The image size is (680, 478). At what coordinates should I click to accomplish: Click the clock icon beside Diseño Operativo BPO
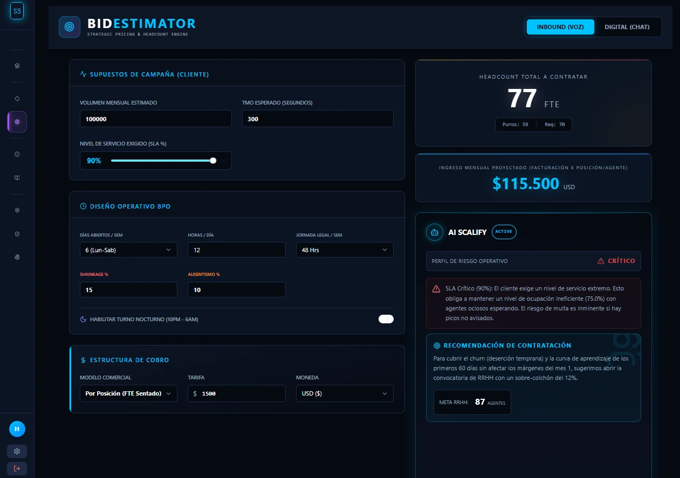click(x=83, y=206)
